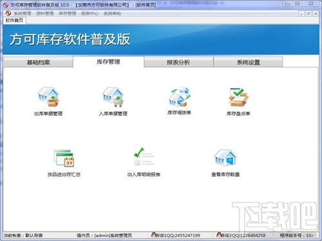Close the main application window
322x241 pixels.
pyautogui.click(x=311, y=4)
